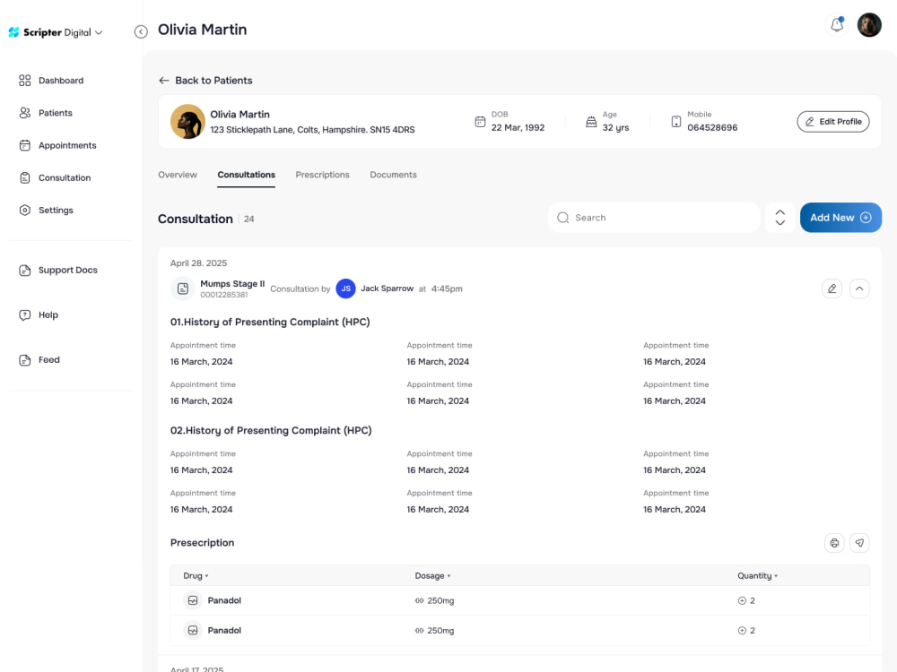Image resolution: width=897 pixels, height=672 pixels.
Task: Click the Help chat icon
Action: 24,314
